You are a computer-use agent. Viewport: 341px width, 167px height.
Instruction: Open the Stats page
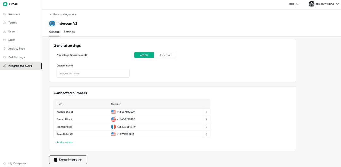point(11,40)
